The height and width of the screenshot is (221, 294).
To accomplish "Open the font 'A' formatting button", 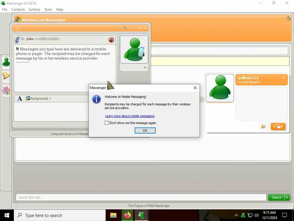I will click(20, 98).
